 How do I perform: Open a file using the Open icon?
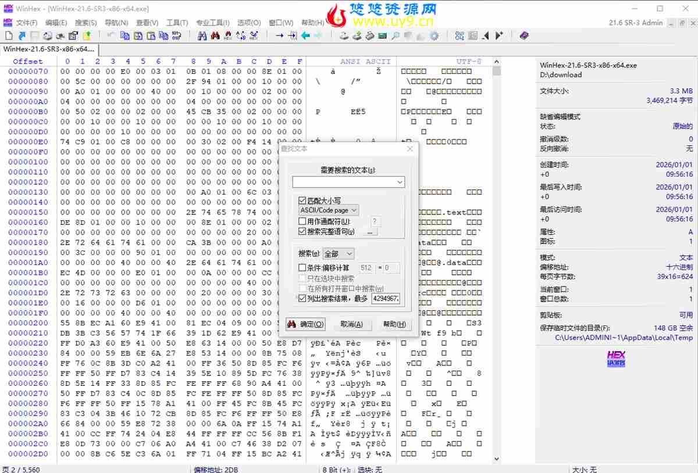coord(22,35)
